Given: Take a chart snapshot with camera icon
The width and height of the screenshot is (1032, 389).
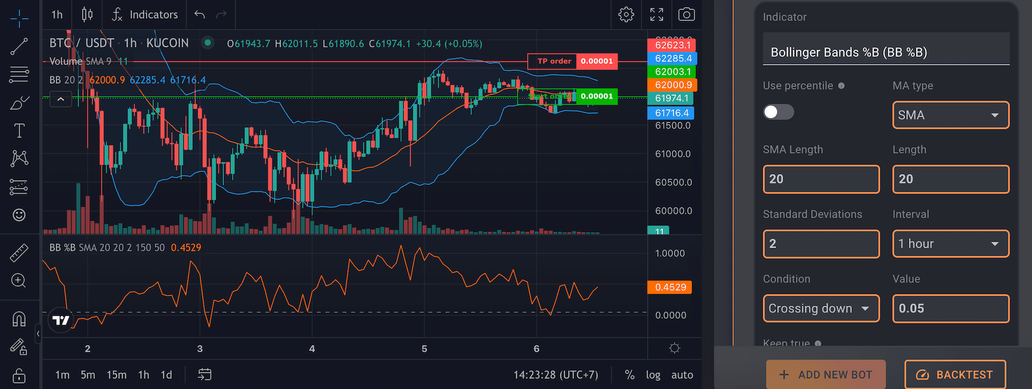Looking at the screenshot, I should pyautogui.click(x=686, y=15).
